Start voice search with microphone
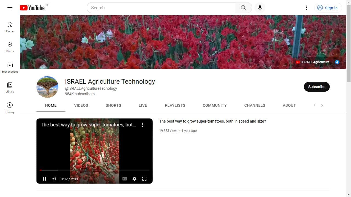351x197 pixels. (x=260, y=8)
